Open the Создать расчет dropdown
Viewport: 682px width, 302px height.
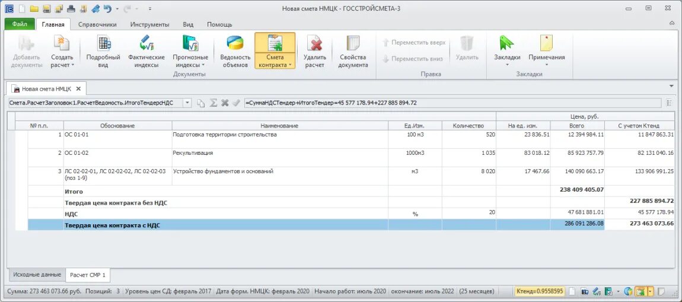pyautogui.click(x=62, y=52)
